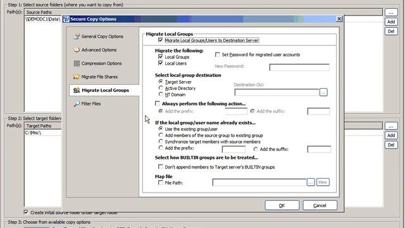Select the Target Server radio button
405x228 pixels.
tap(161, 82)
